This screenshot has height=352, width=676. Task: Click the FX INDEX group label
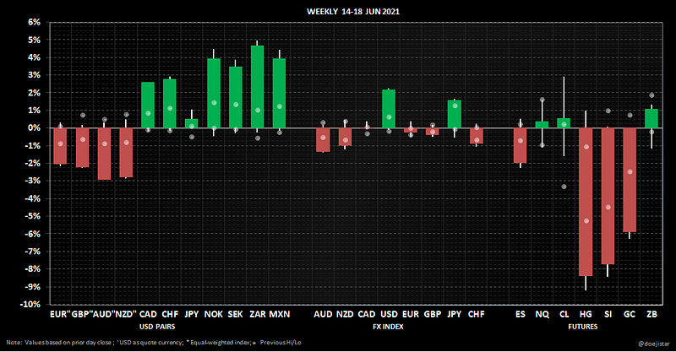(389, 325)
